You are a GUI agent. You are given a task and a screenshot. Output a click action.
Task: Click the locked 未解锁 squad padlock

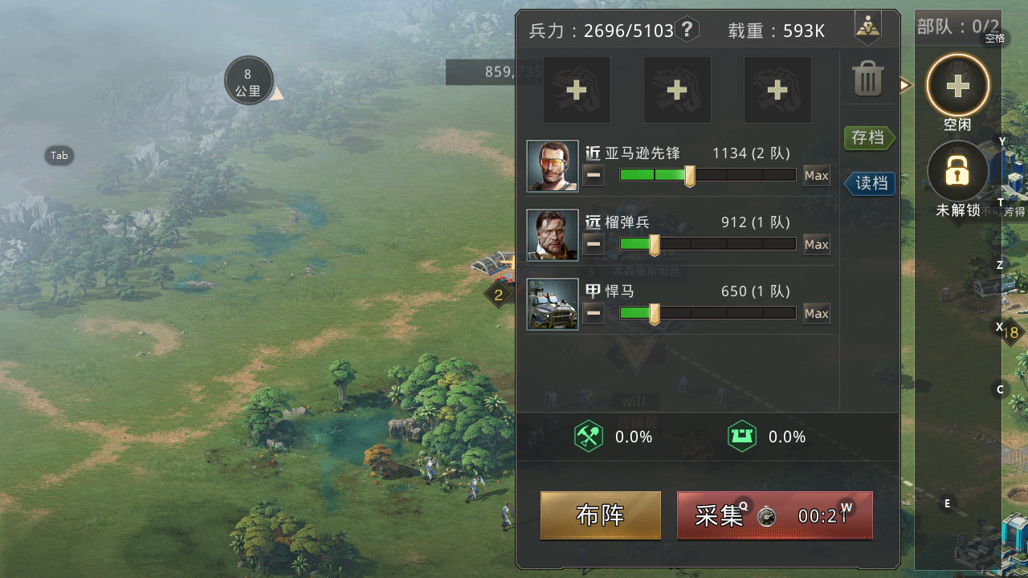(x=957, y=171)
